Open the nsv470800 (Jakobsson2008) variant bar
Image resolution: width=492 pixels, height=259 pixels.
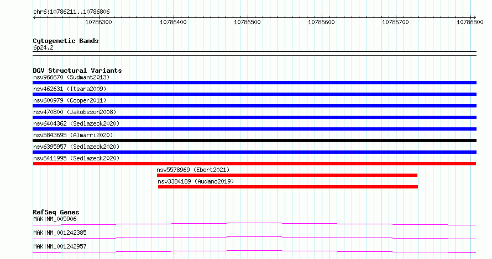coord(254,117)
